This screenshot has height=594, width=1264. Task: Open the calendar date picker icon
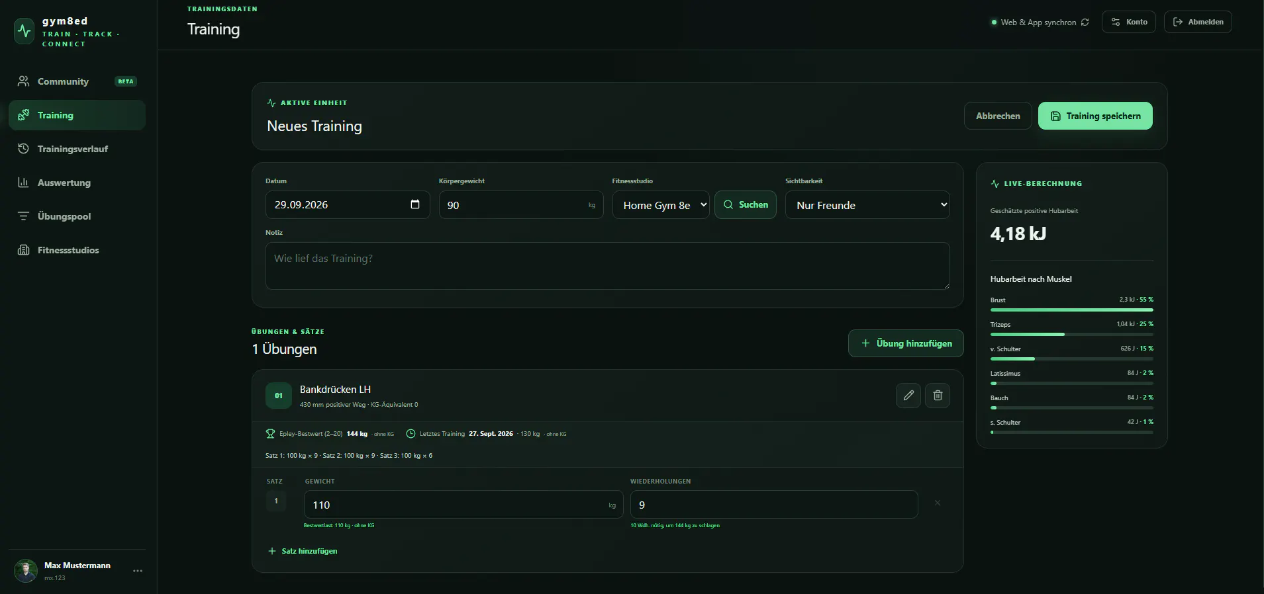[415, 204]
